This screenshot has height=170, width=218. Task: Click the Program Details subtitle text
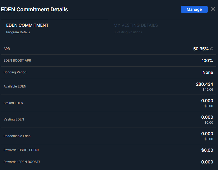(x=18, y=32)
